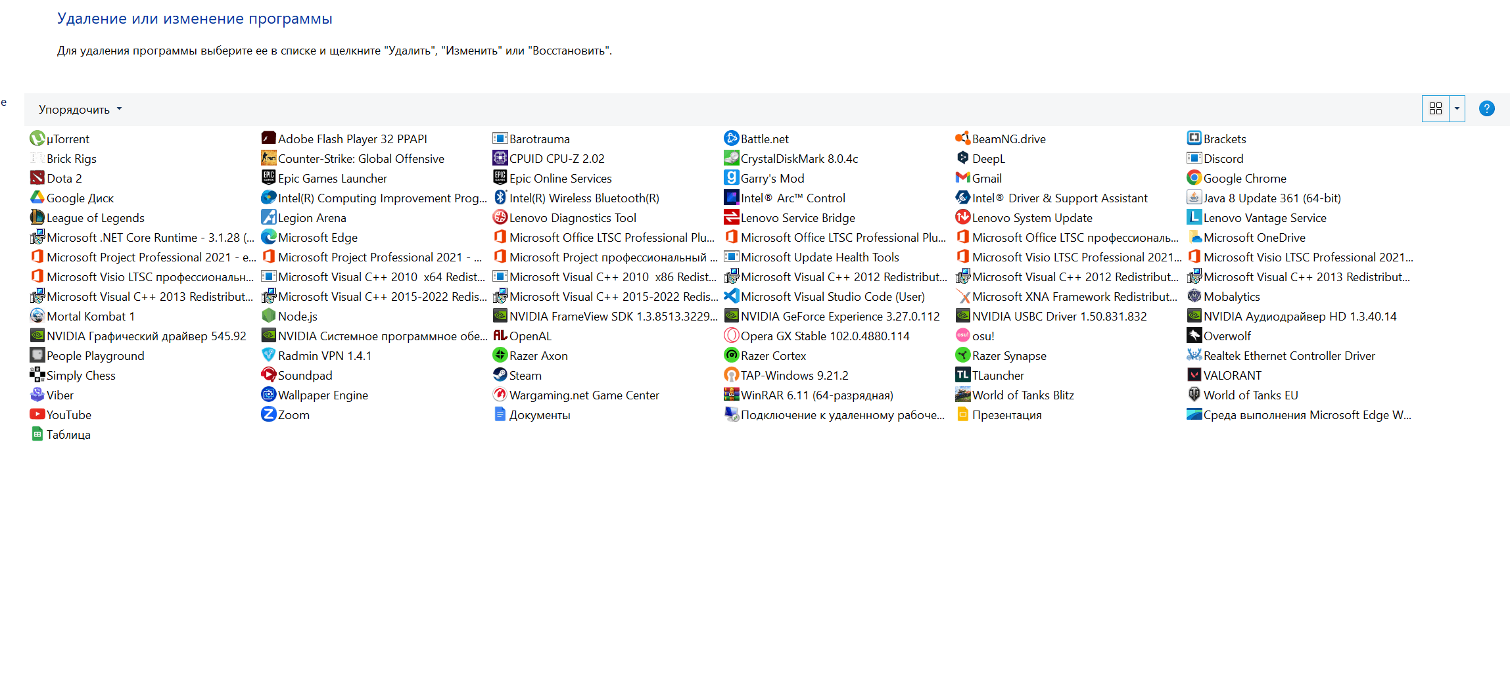Click the Garry's Mod icon

click(732, 178)
